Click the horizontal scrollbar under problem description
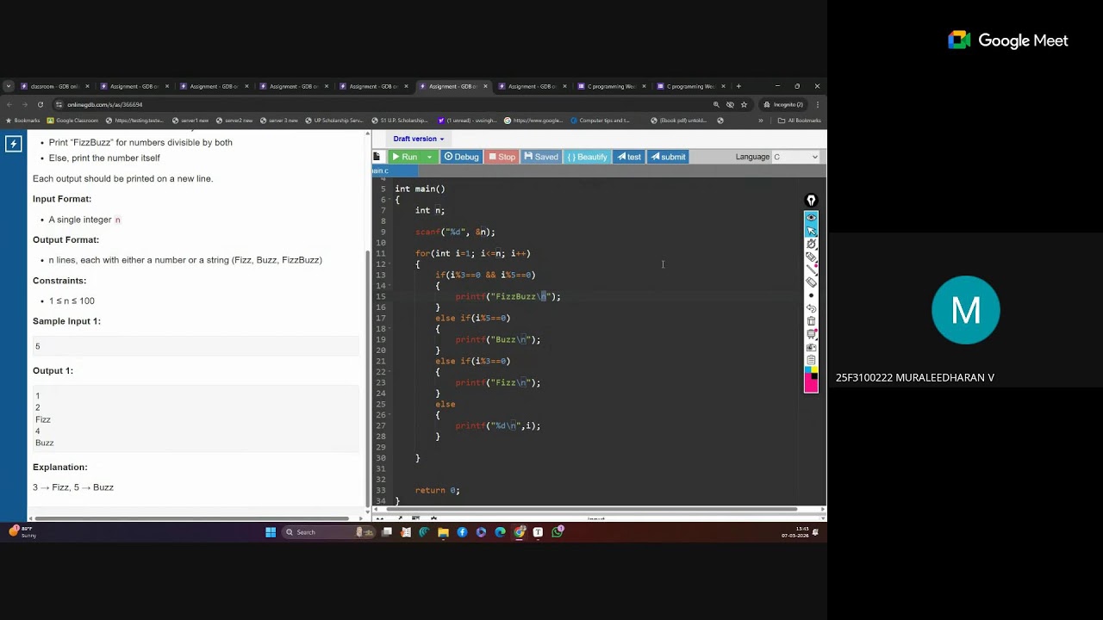1103x620 pixels. [x=194, y=518]
